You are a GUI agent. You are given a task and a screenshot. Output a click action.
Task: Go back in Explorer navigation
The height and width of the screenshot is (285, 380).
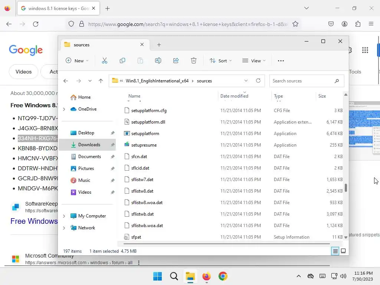tap(66, 81)
